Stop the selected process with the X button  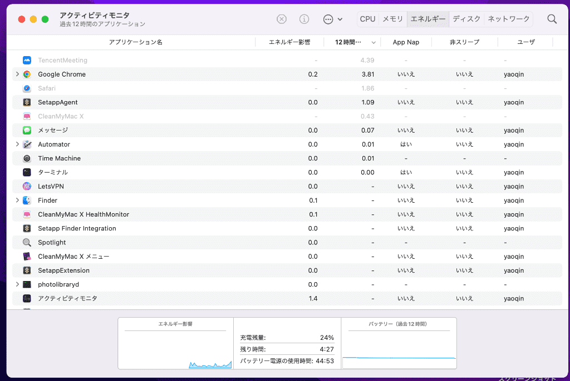coord(281,19)
